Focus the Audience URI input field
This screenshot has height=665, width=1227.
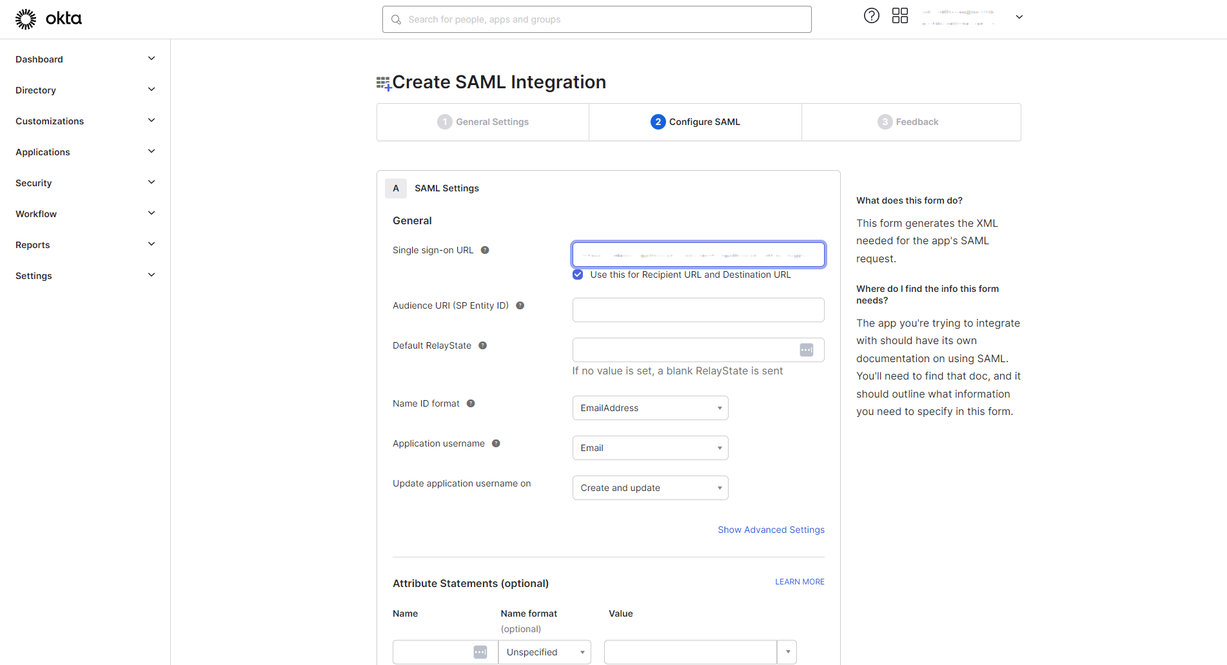coord(698,310)
